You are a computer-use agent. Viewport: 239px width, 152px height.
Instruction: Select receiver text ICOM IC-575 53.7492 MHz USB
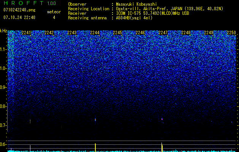click(x=152, y=13)
